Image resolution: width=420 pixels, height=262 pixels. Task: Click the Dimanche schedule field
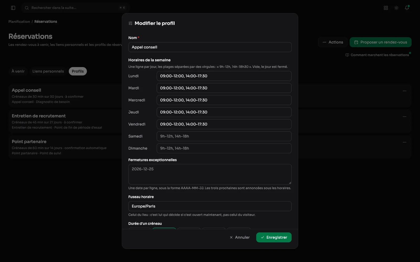[224, 148]
